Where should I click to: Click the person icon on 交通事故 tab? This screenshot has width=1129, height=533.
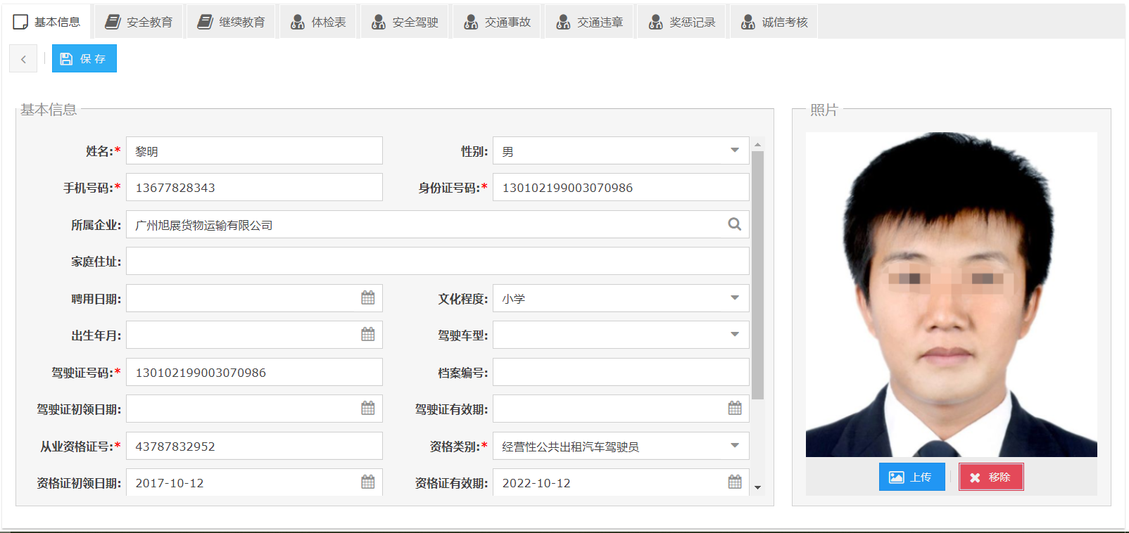point(471,22)
